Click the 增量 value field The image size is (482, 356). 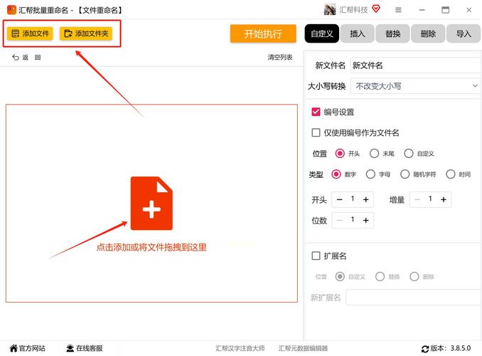[x=430, y=199]
